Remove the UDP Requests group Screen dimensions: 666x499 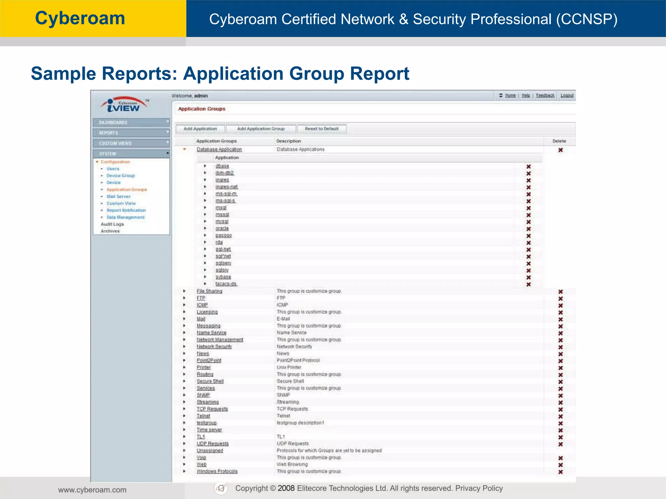(x=560, y=444)
